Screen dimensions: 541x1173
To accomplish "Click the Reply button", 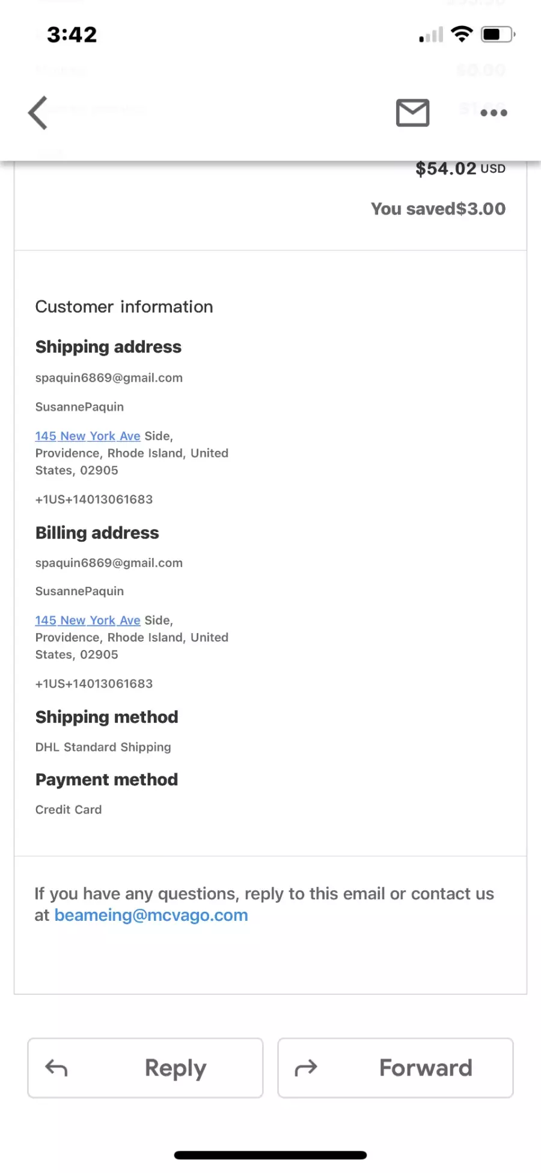I will (145, 1068).
